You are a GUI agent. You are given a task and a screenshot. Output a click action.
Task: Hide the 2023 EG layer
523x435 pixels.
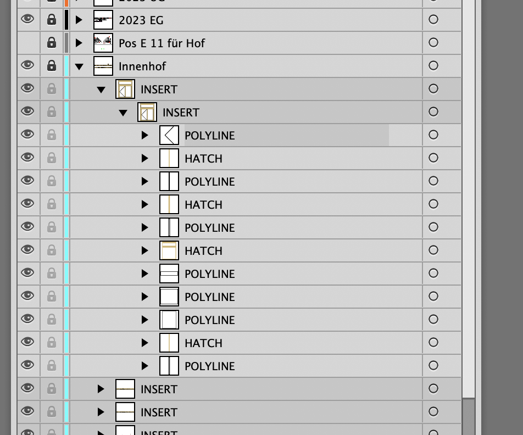[x=27, y=19]
